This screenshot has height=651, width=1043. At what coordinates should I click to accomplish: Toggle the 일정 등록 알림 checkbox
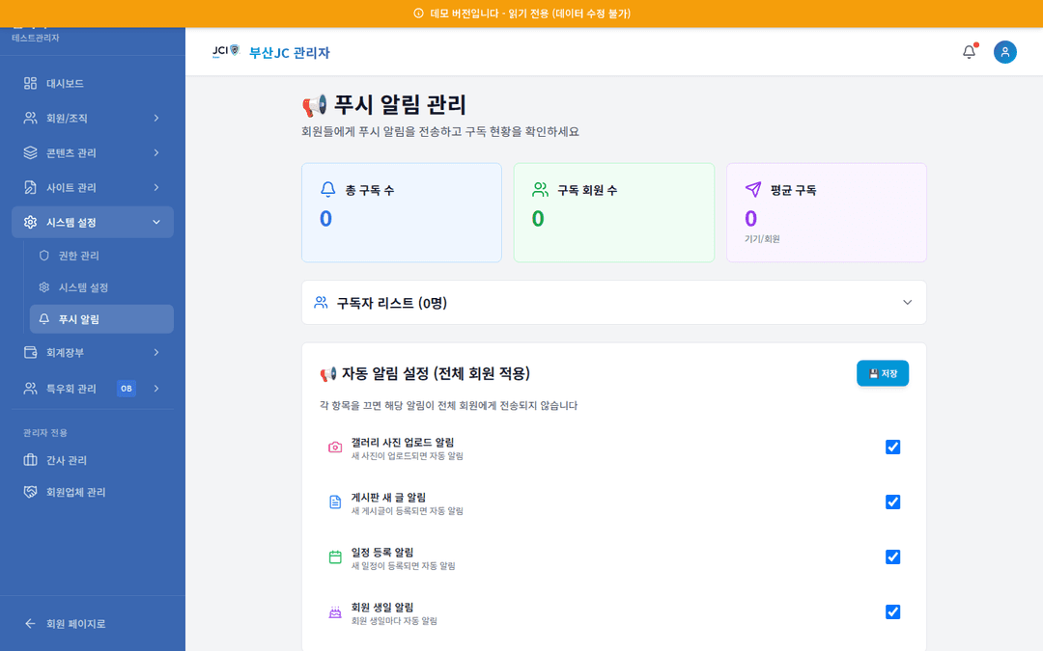(891, 556)
